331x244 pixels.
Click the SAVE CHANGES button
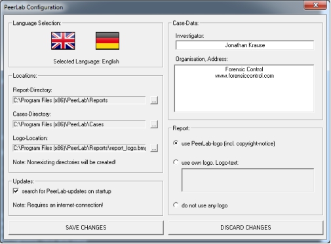(x=86, y=228)
